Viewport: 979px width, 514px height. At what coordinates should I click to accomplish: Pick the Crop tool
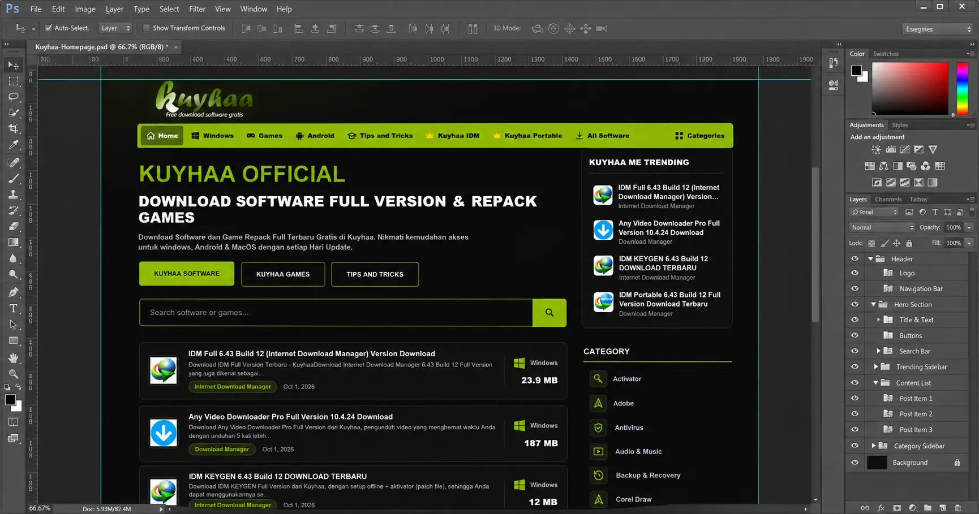(x=13, y=128)
